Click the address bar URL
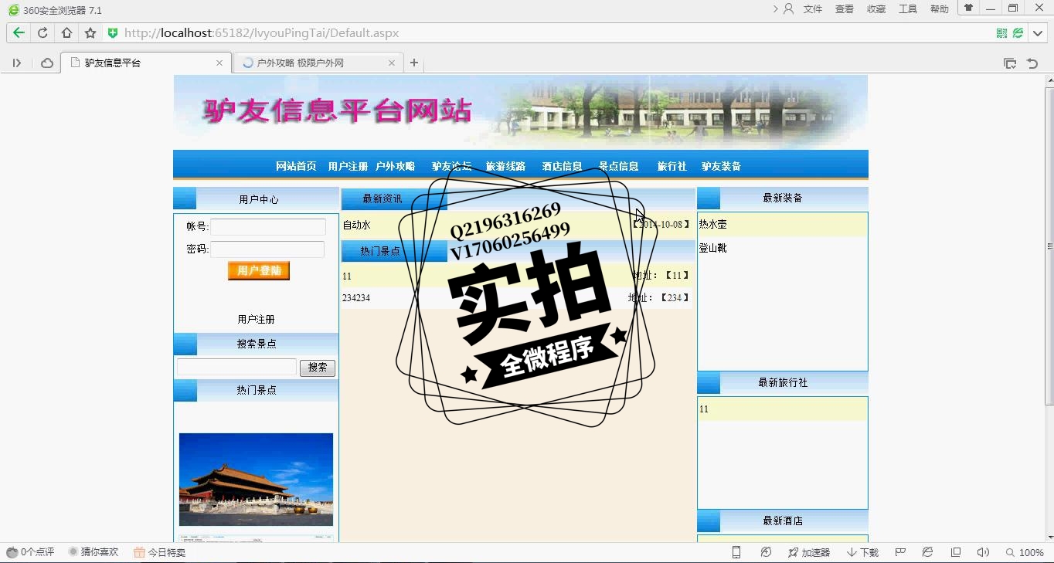 (x=261, y=33)
